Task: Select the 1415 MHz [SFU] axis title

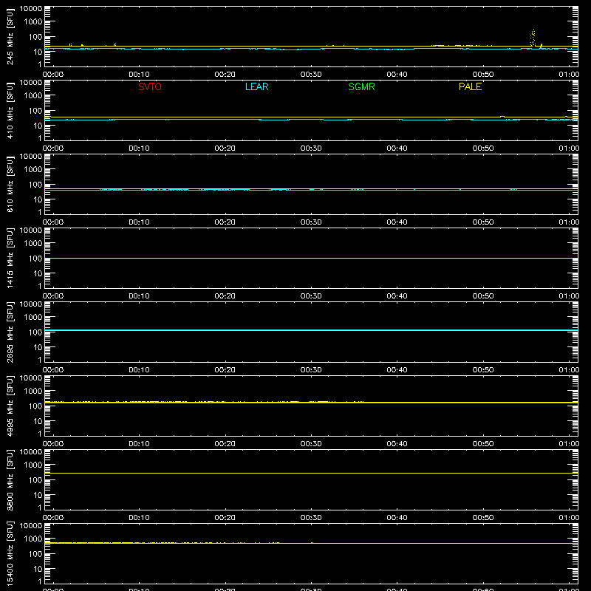Action: coord(10,258)
